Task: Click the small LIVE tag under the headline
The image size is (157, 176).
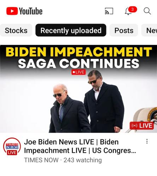Action: point(78,72)
